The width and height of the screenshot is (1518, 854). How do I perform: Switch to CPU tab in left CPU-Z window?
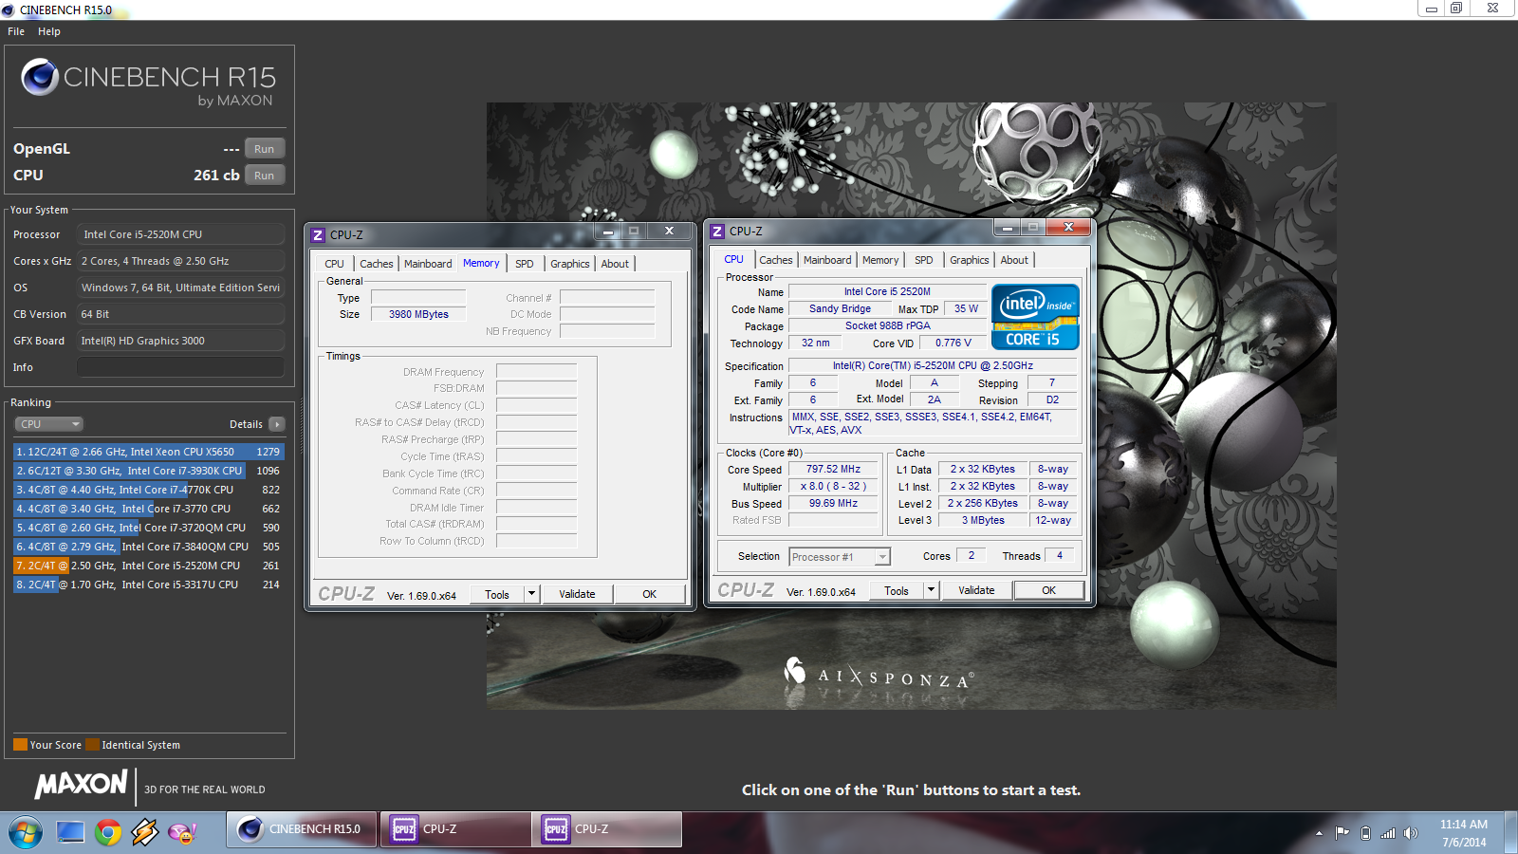(334, 264)
